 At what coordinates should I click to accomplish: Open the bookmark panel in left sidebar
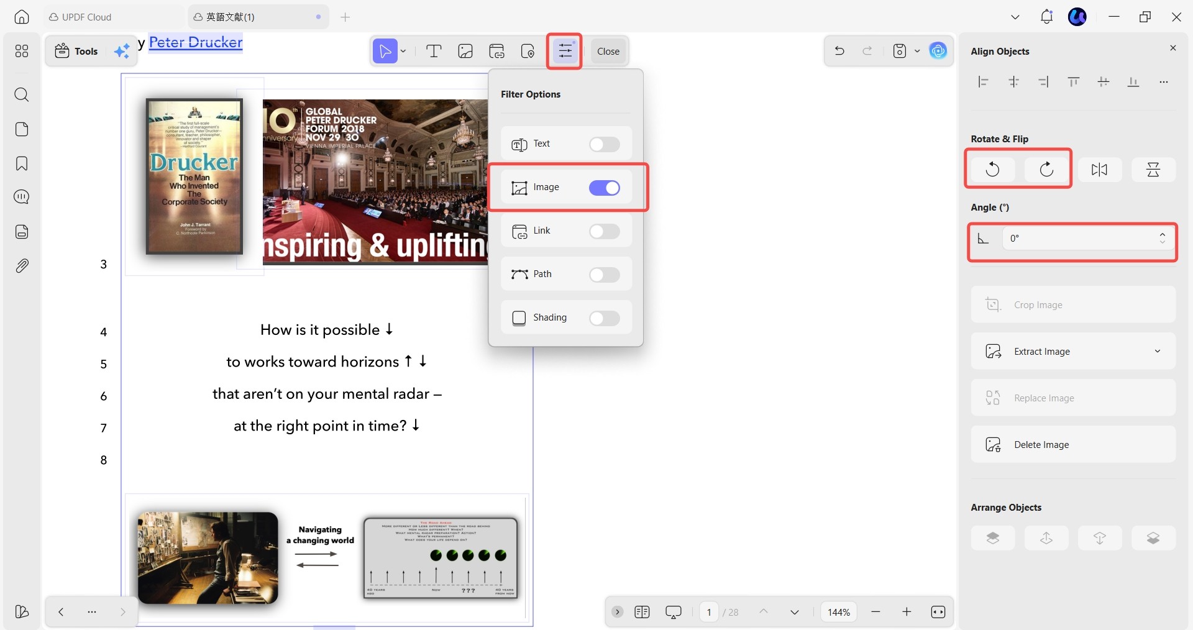click(x=22, y=163)
